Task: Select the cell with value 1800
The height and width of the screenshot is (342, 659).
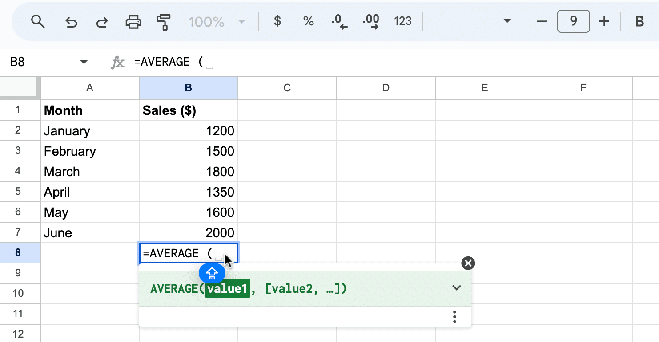Action: tap(189, 171)
